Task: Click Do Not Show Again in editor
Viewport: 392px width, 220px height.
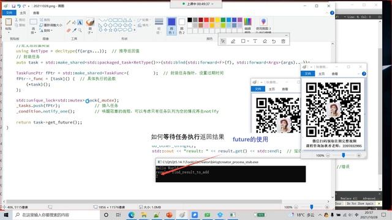Action: coord(360,204)
